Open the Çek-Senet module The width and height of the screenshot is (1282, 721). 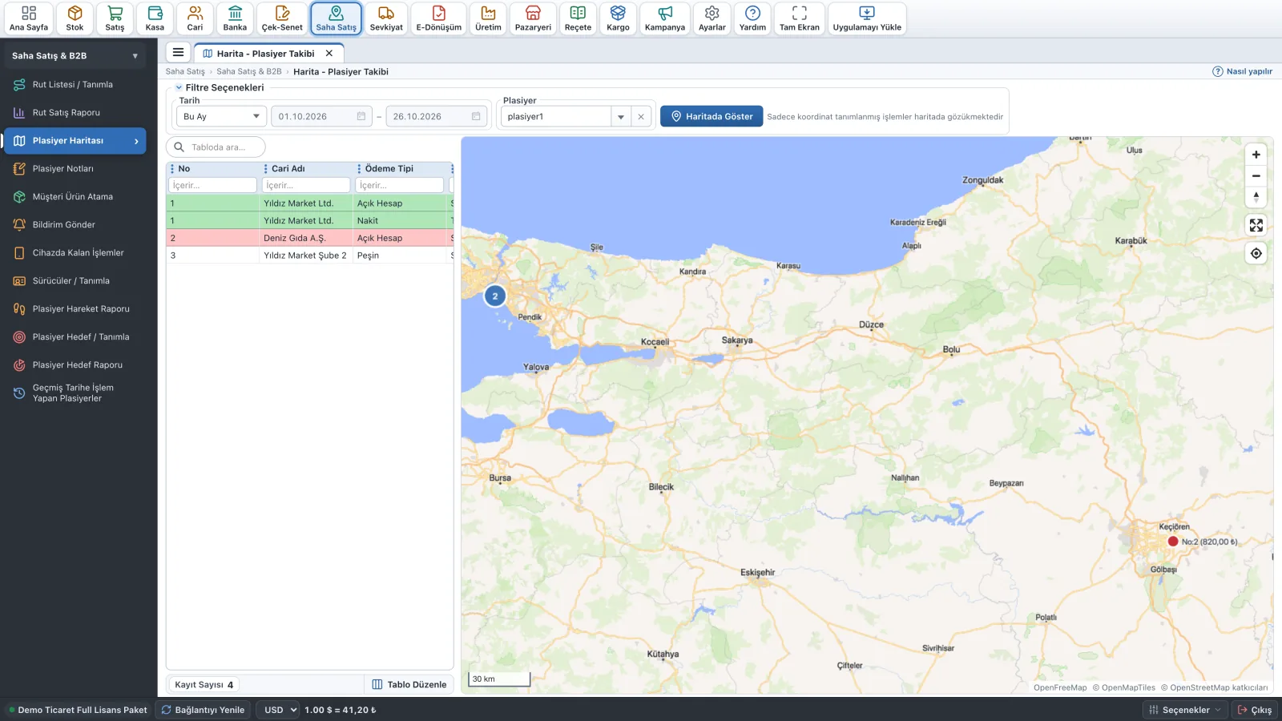coord(282,18)
